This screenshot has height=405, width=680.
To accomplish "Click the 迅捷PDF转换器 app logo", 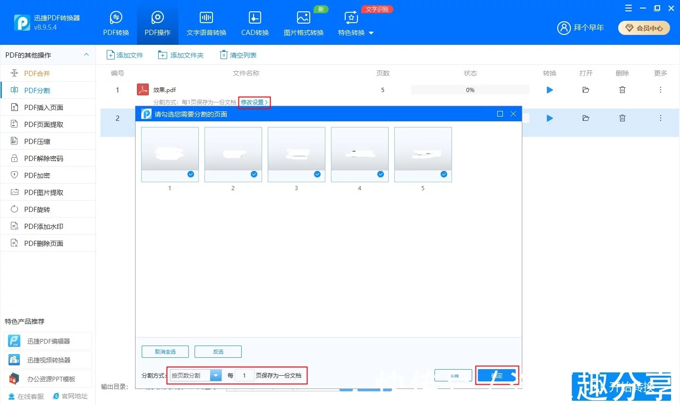I will click(22, 22).
